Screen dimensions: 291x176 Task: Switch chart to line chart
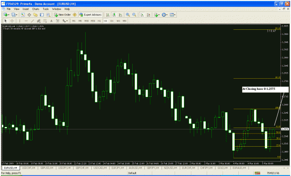point(120,15)
